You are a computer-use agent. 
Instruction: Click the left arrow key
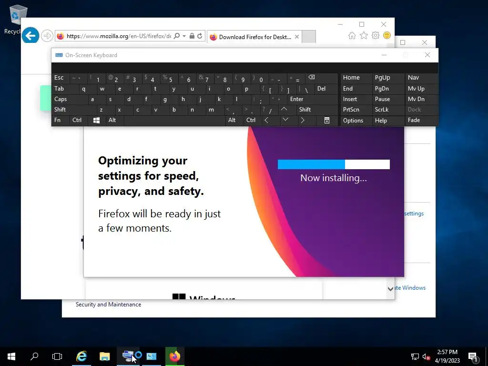pyautogui.click(x=270, y=120)
